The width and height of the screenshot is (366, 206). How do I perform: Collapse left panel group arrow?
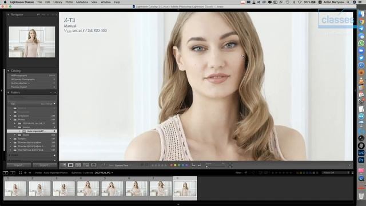coord(1,90)
